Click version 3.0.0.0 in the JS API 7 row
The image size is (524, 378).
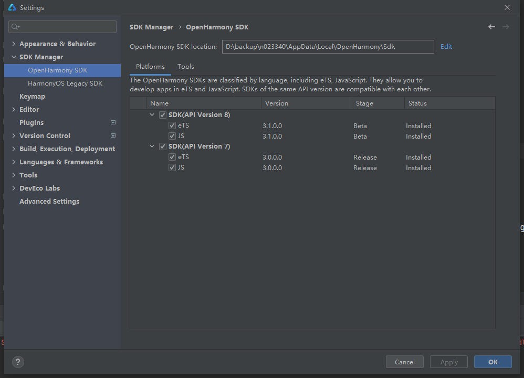coord(272,168)
